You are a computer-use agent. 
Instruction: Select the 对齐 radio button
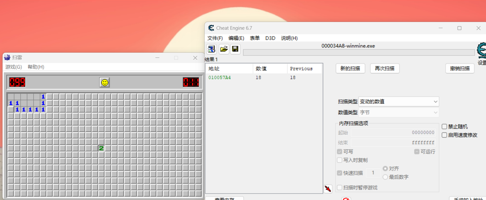385,169
